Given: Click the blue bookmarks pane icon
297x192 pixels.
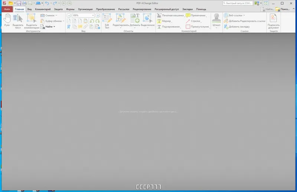Looking at the screenshot, I should [x=69, y=27].
